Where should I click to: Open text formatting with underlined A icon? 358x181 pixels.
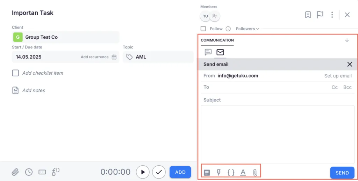point(243,173)
